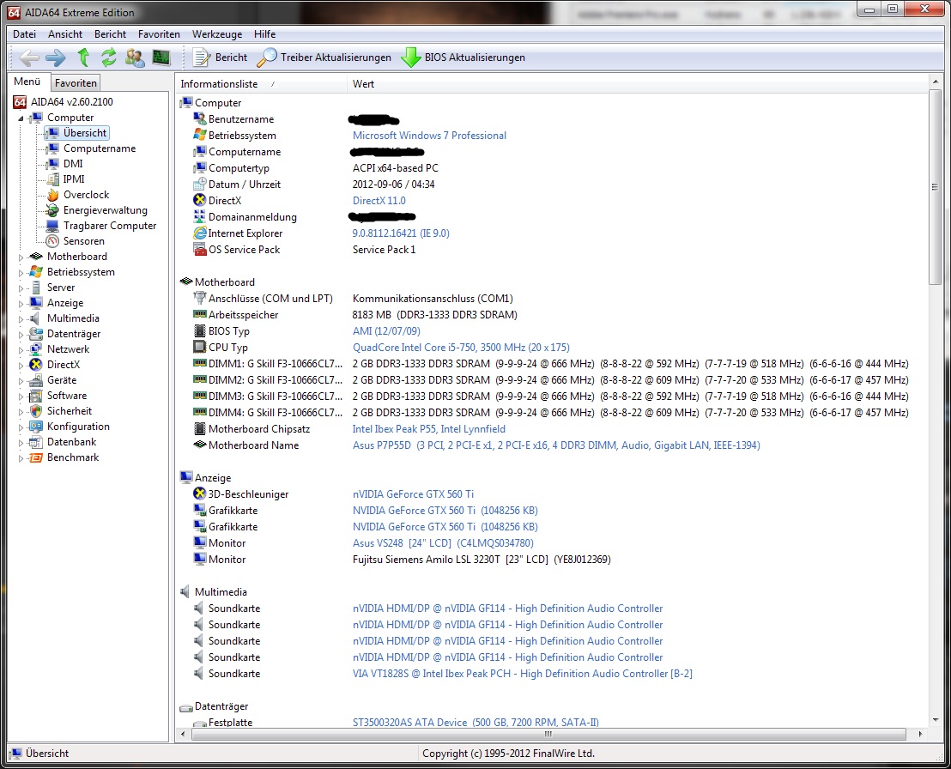Click the Energieverwaltung icon
This screenshot has width=951, height=769.
coord(52,209)
